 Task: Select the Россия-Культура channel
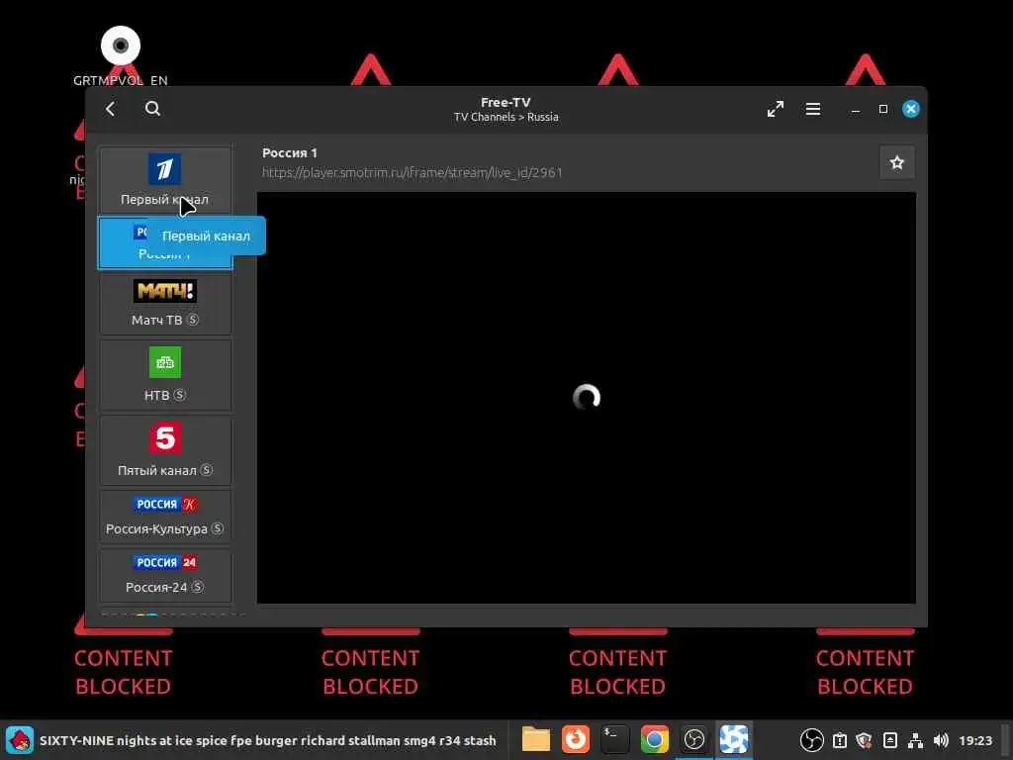point(165,517)
